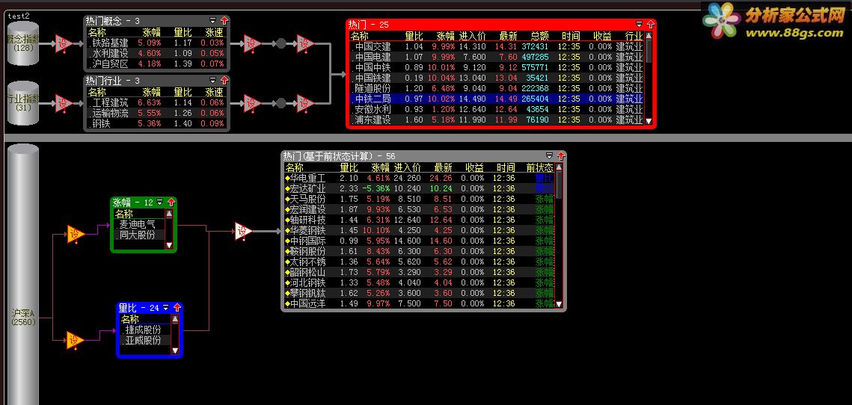Open the dropdown menu of 热门概念 panel
The height and width of the screenshot is (405, 852).
[x=213, y=21]
